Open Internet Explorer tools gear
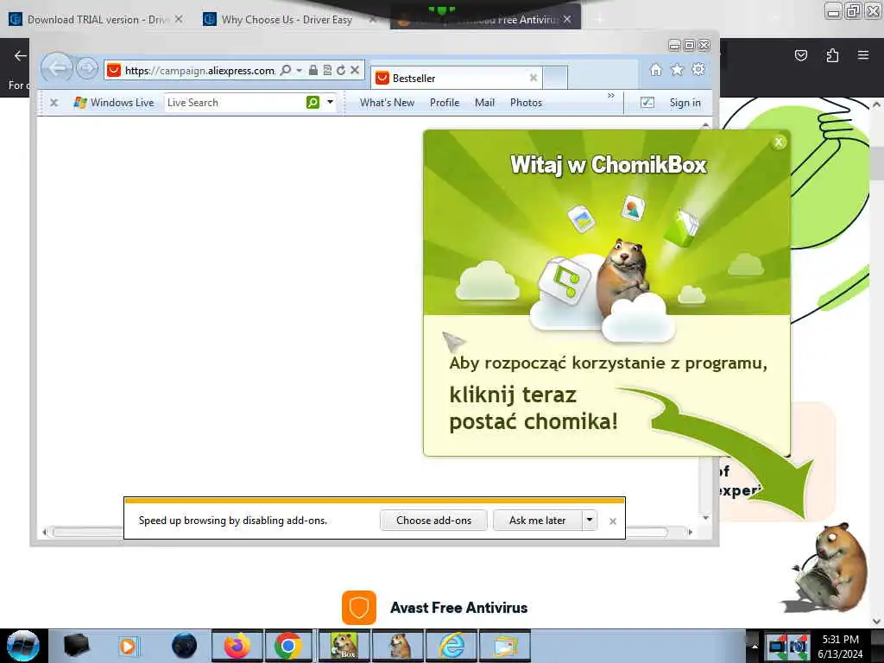The height and width of the screenshot is (663, 884). pyautogui.click(x=698, y=69)
